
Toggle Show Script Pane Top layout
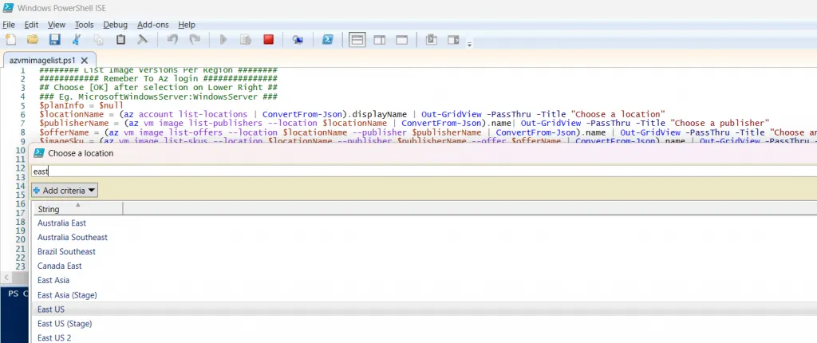(x=357, y=39)
